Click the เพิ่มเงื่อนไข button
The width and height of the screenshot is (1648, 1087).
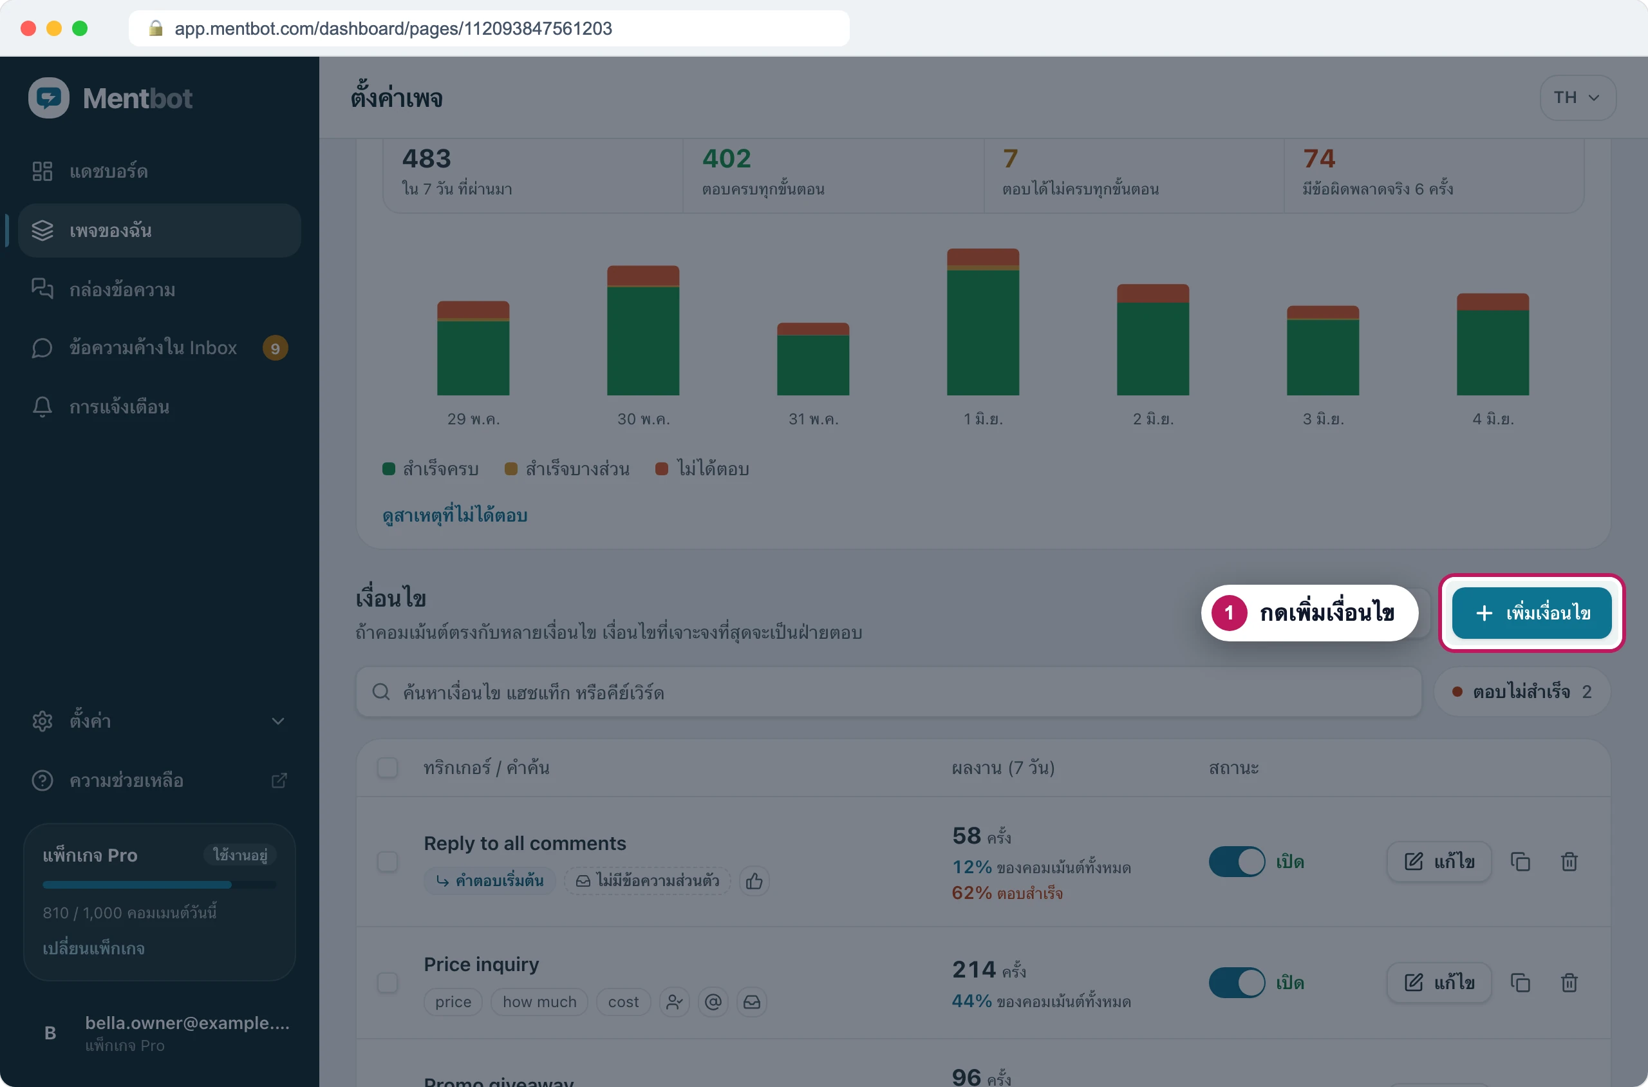pos(1531,613)
